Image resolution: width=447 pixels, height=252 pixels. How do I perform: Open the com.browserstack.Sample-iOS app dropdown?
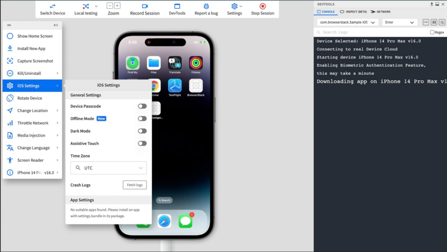click(347, 22)
